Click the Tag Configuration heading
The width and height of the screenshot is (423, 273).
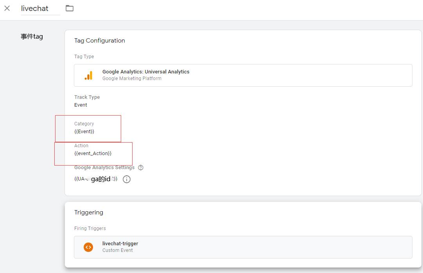click(x=100, y=41)
